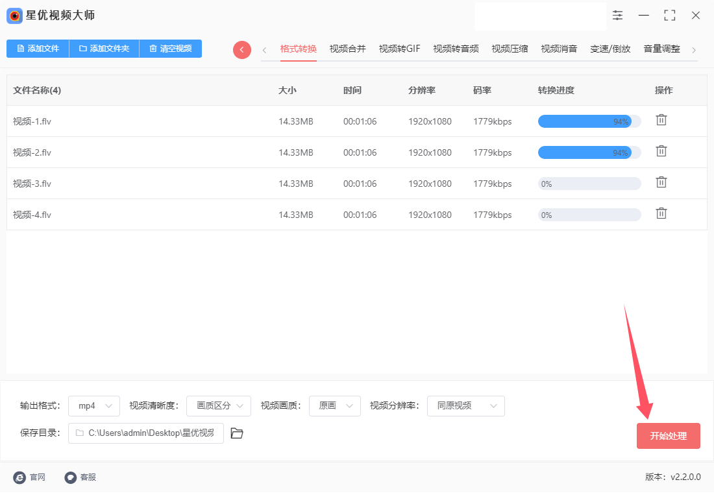Screen dimensions: 714x493
Task: Click the 时间 column header
Action: pos(352,90)
